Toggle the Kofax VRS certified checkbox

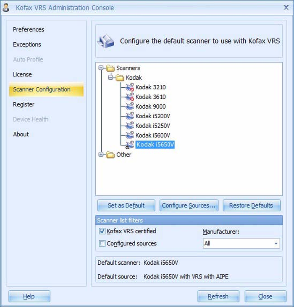pos(102,231)
